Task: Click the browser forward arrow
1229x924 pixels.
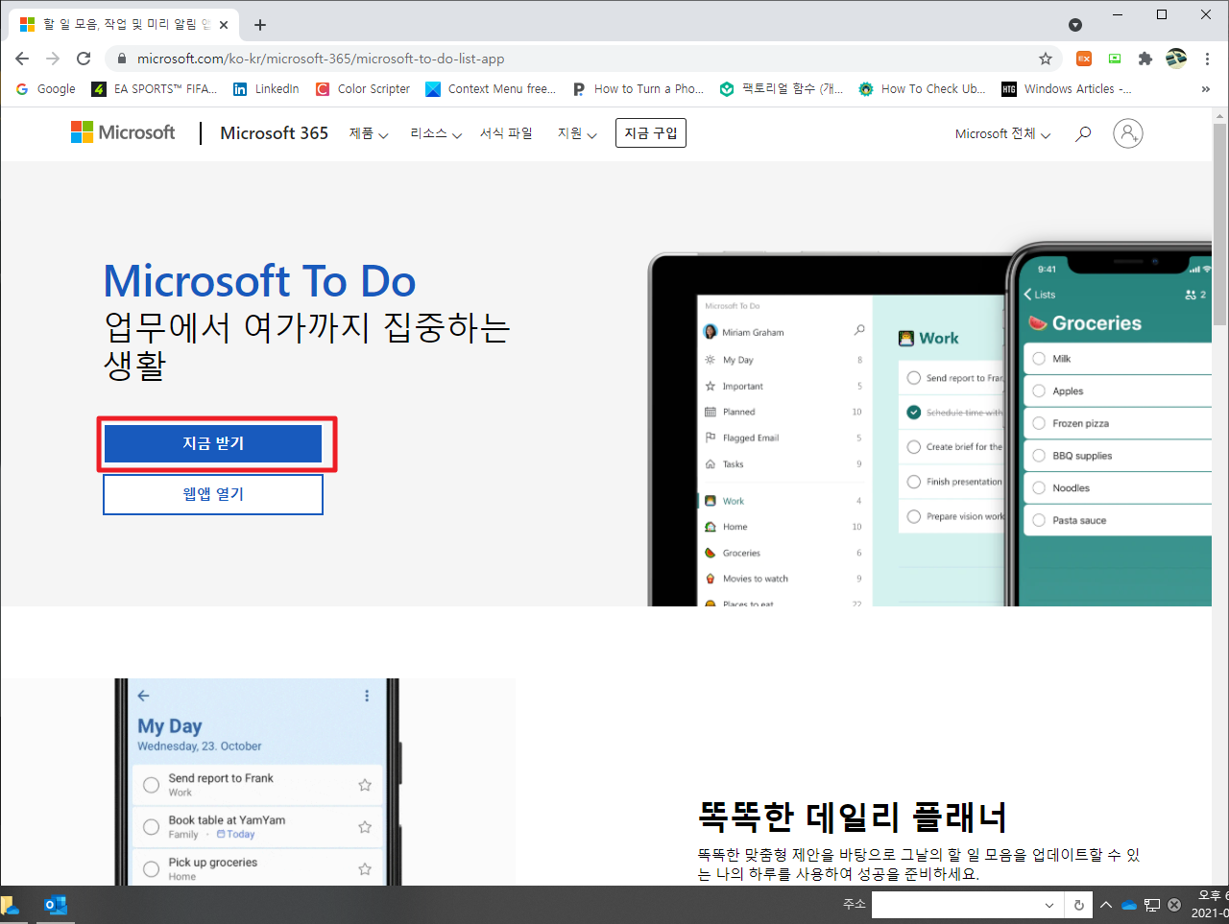Action: tap(53, 59)
